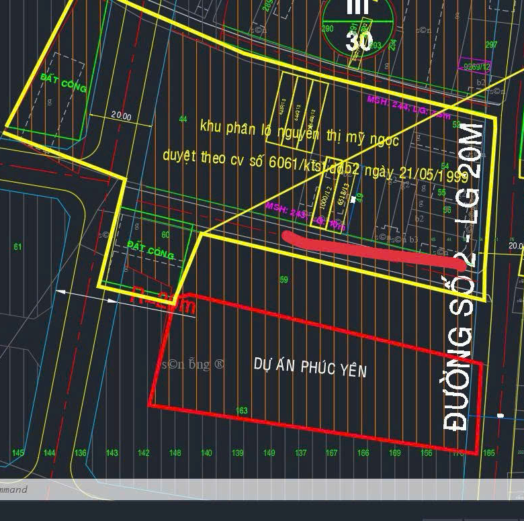Select parcel number 297 label
This screenshot has height=521, width=524.
(491, 45)
